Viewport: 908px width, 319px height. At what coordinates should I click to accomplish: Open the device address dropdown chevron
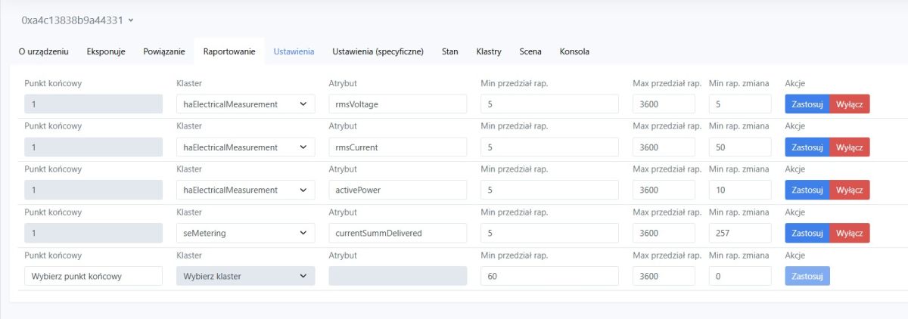[132, 20]
